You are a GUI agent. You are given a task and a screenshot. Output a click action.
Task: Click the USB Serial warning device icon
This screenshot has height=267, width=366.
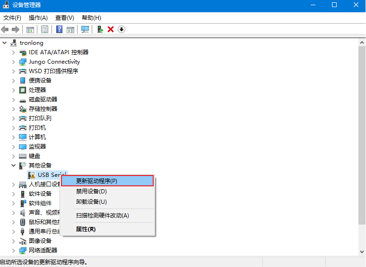(x=32, y=175)
